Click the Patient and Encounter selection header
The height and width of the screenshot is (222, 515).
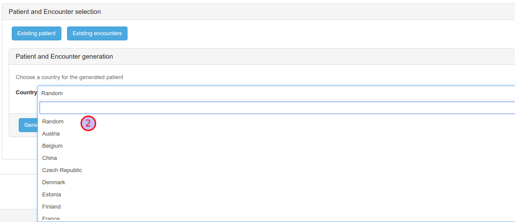click(55, 12)
